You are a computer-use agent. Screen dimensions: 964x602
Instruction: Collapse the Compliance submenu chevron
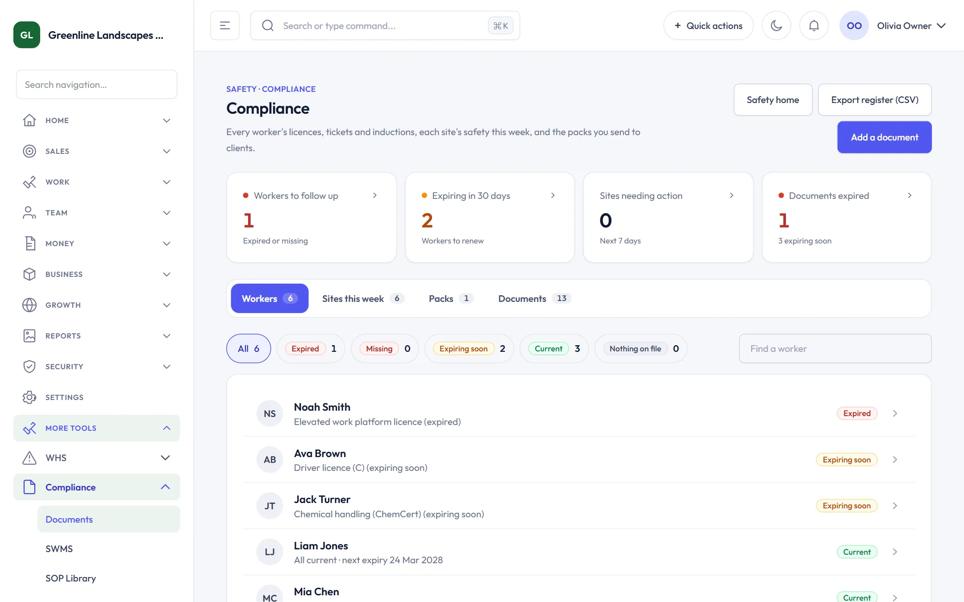165,487
